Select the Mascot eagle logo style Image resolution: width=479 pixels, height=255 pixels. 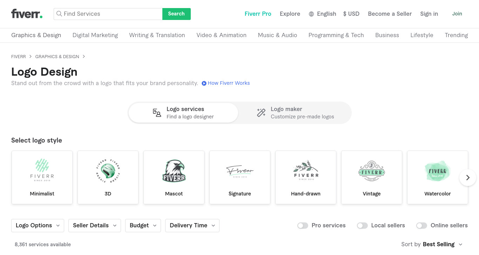click(174, 171)
